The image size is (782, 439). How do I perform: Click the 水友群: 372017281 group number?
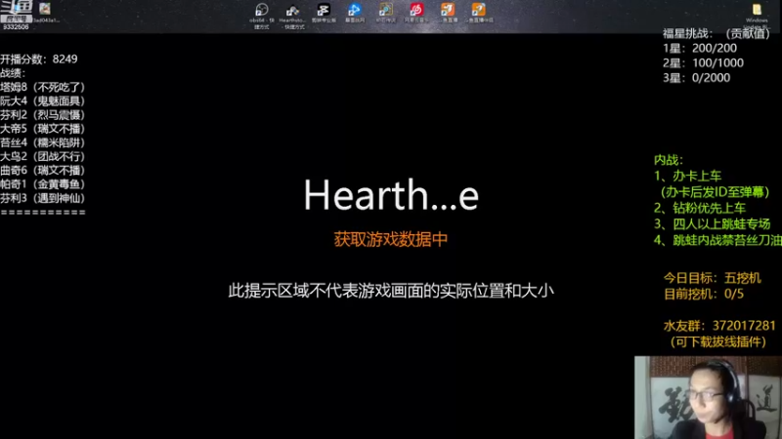[719, 326]
